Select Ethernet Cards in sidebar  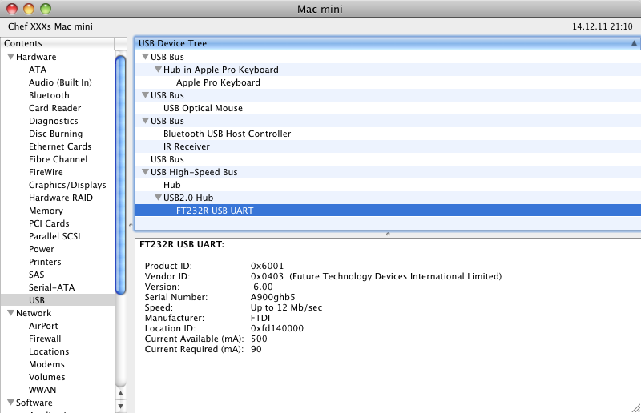[60, 146]
